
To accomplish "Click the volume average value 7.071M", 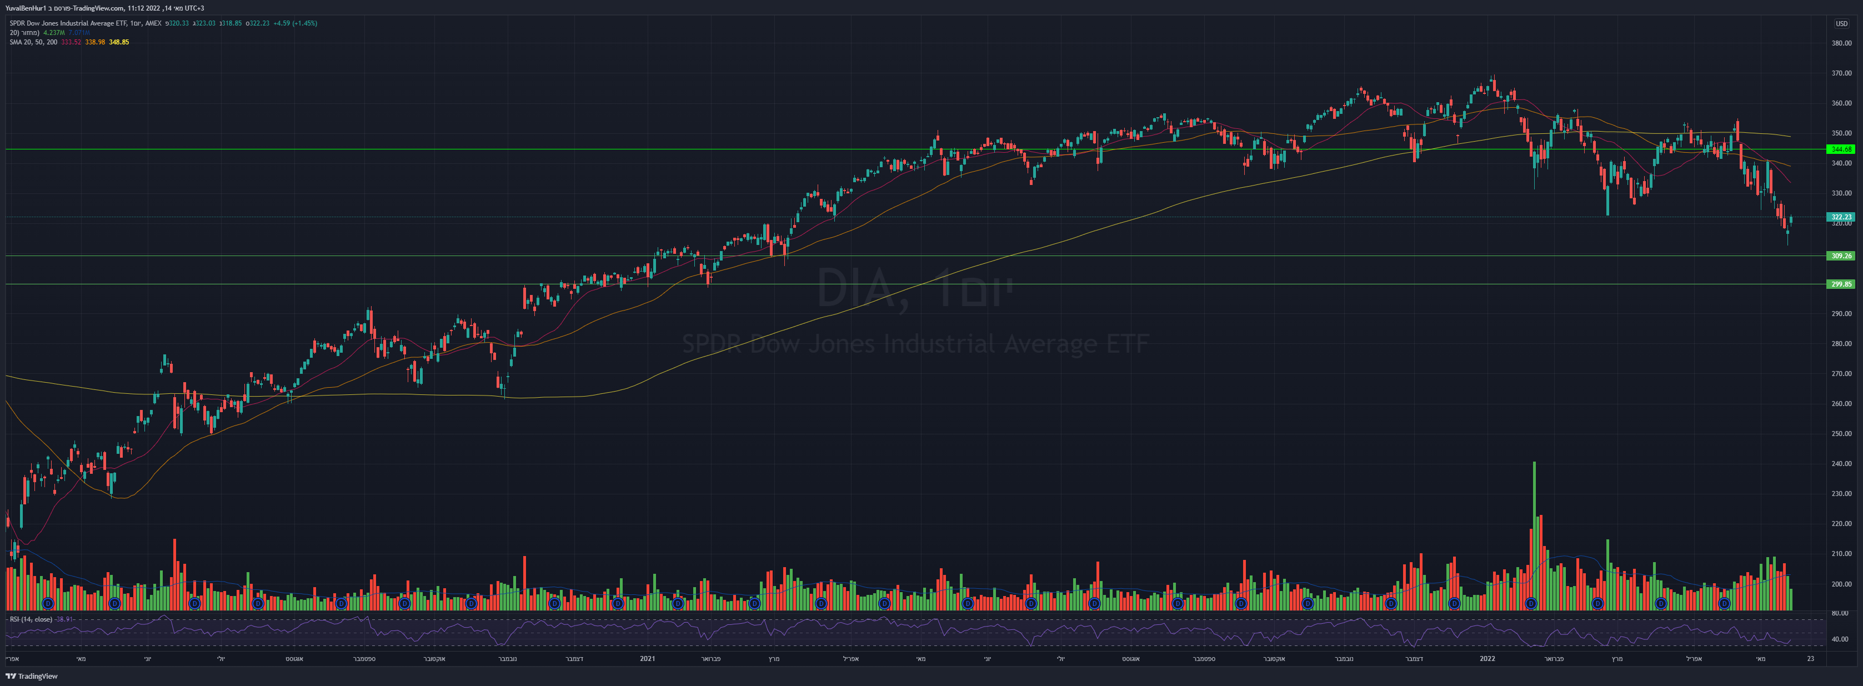I will point(79,33).
